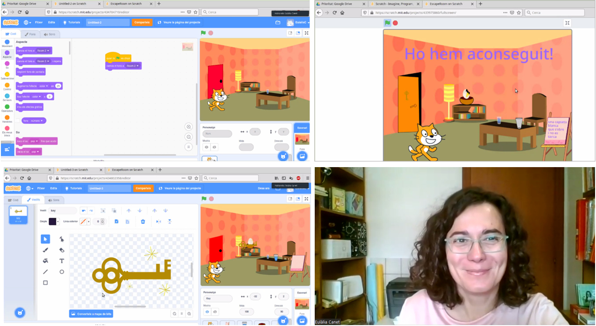Screen dimensions: 596x326
Task: Click 'Veure la pàgina del projecte' in Untitled-3
Action: [180, 188]
